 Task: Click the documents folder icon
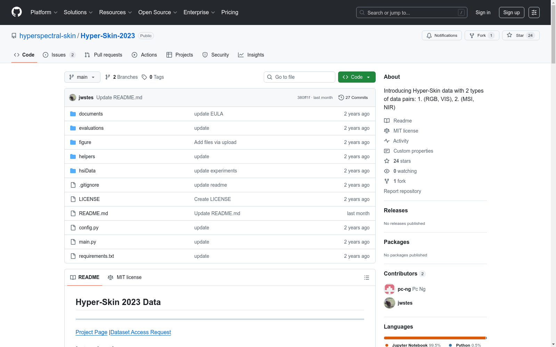click(x=73, y=114)
